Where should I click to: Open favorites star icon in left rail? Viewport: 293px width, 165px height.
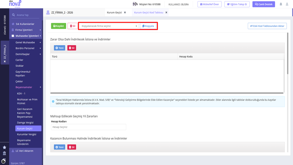point(5,148)
